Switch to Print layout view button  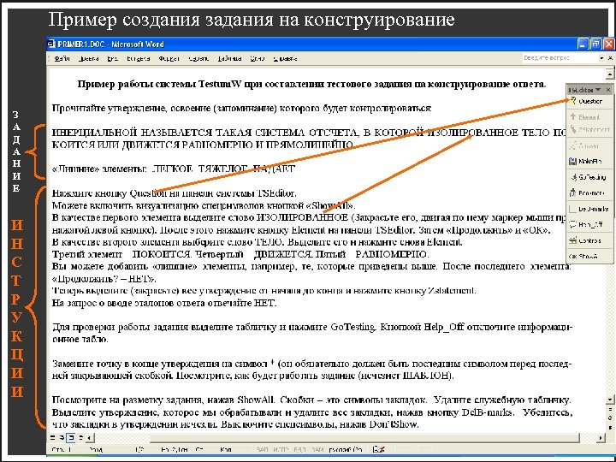(71, 437)
